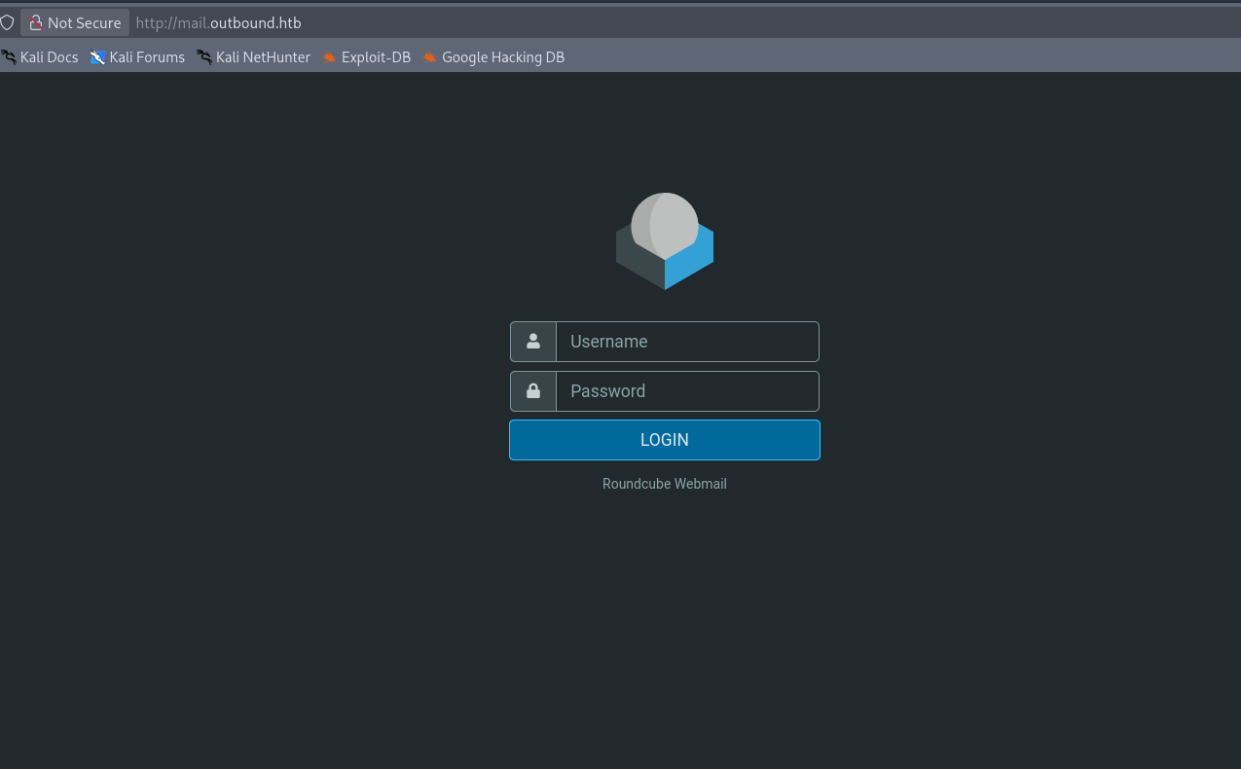Click the Kali NetHunter bookmark favicon
Image resolution: width=1241 pixels, height=769 pixels.
(204, 57)
